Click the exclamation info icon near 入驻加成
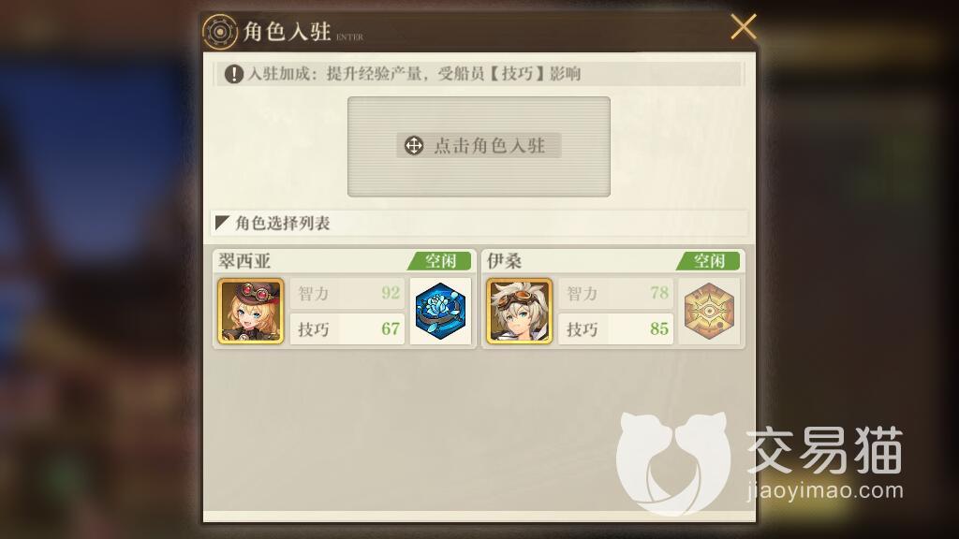Image resolution: width=959 pixels, height=539 pixels. [233, 75]
